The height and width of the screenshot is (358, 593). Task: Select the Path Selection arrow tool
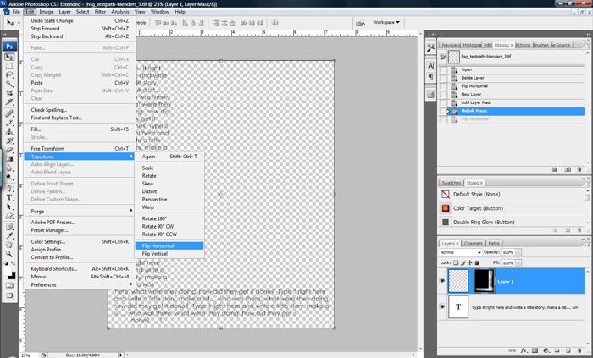click(x=9, y=207)
